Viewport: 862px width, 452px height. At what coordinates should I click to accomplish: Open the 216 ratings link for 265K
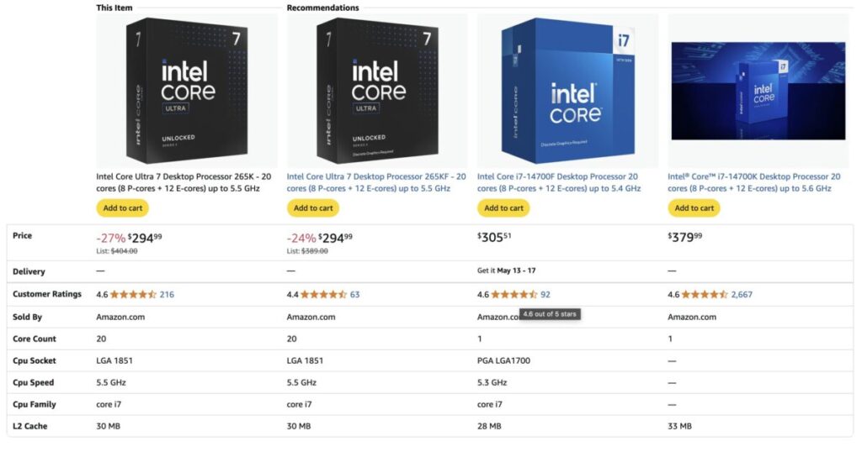click(x=167, y=295)
